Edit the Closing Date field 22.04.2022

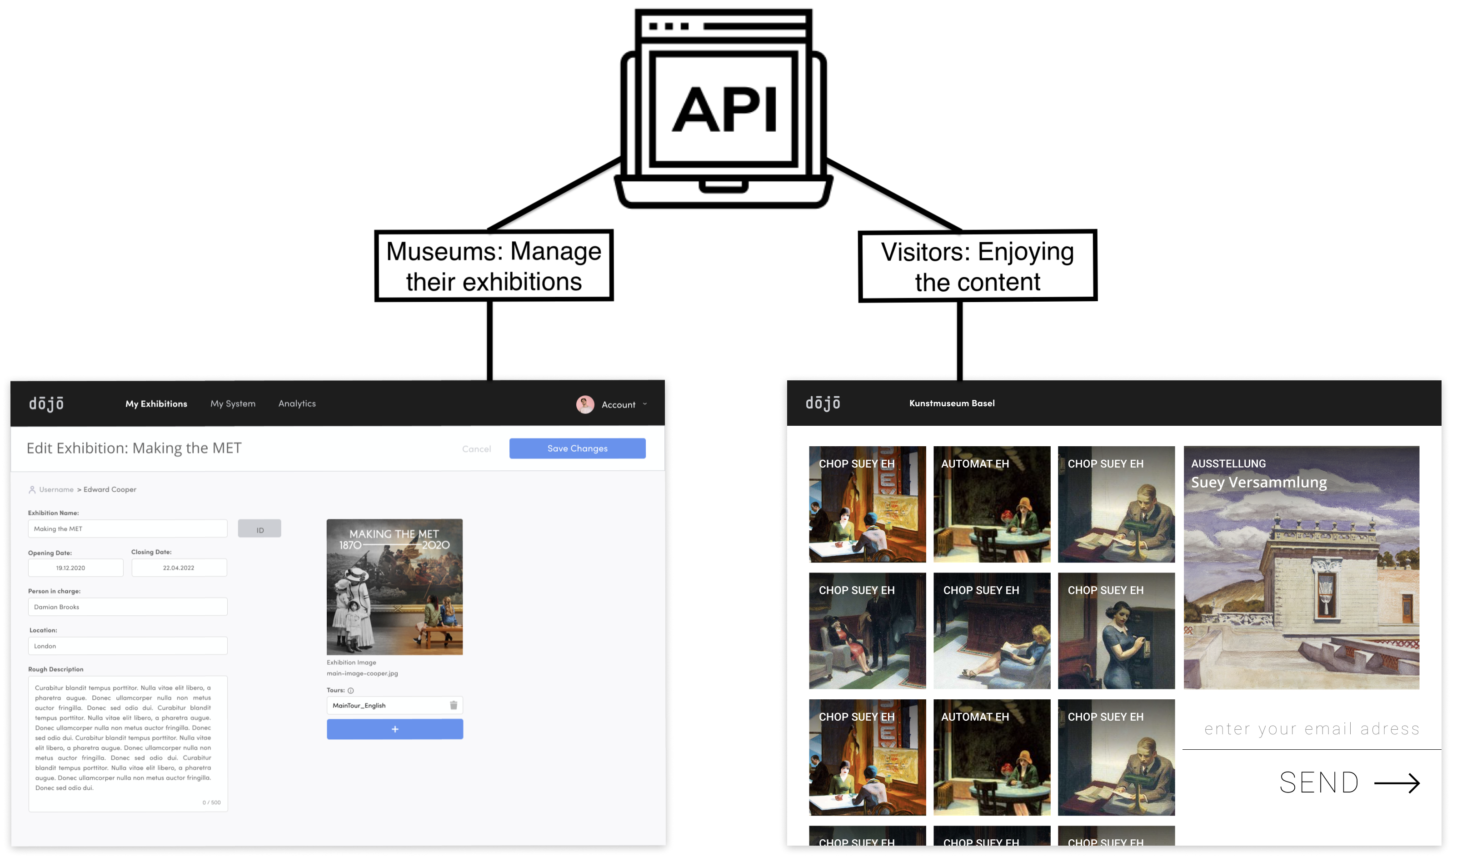(x=179, y=568)
